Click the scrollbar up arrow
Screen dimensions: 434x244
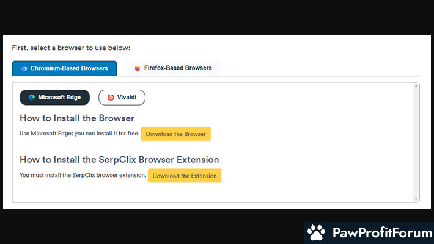(x=416, y=86)
